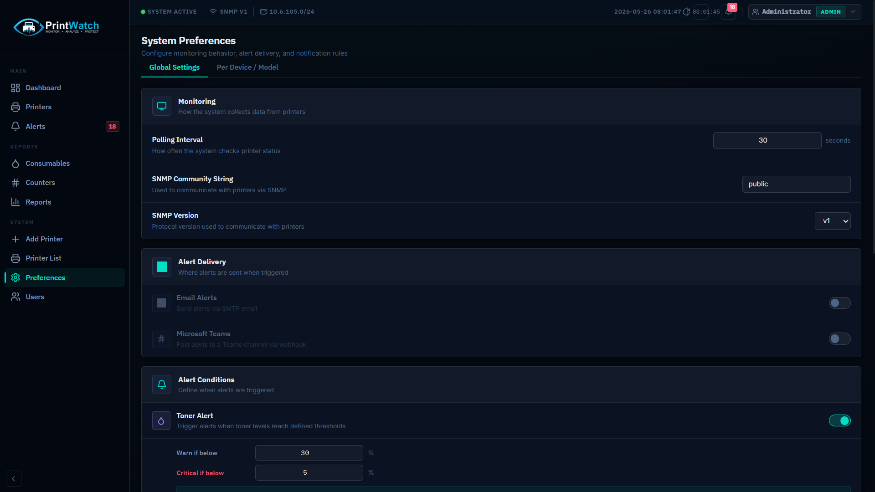Open Printer List icon in sidebar
The image size is (875, 492).
click(x=15, y=258)
